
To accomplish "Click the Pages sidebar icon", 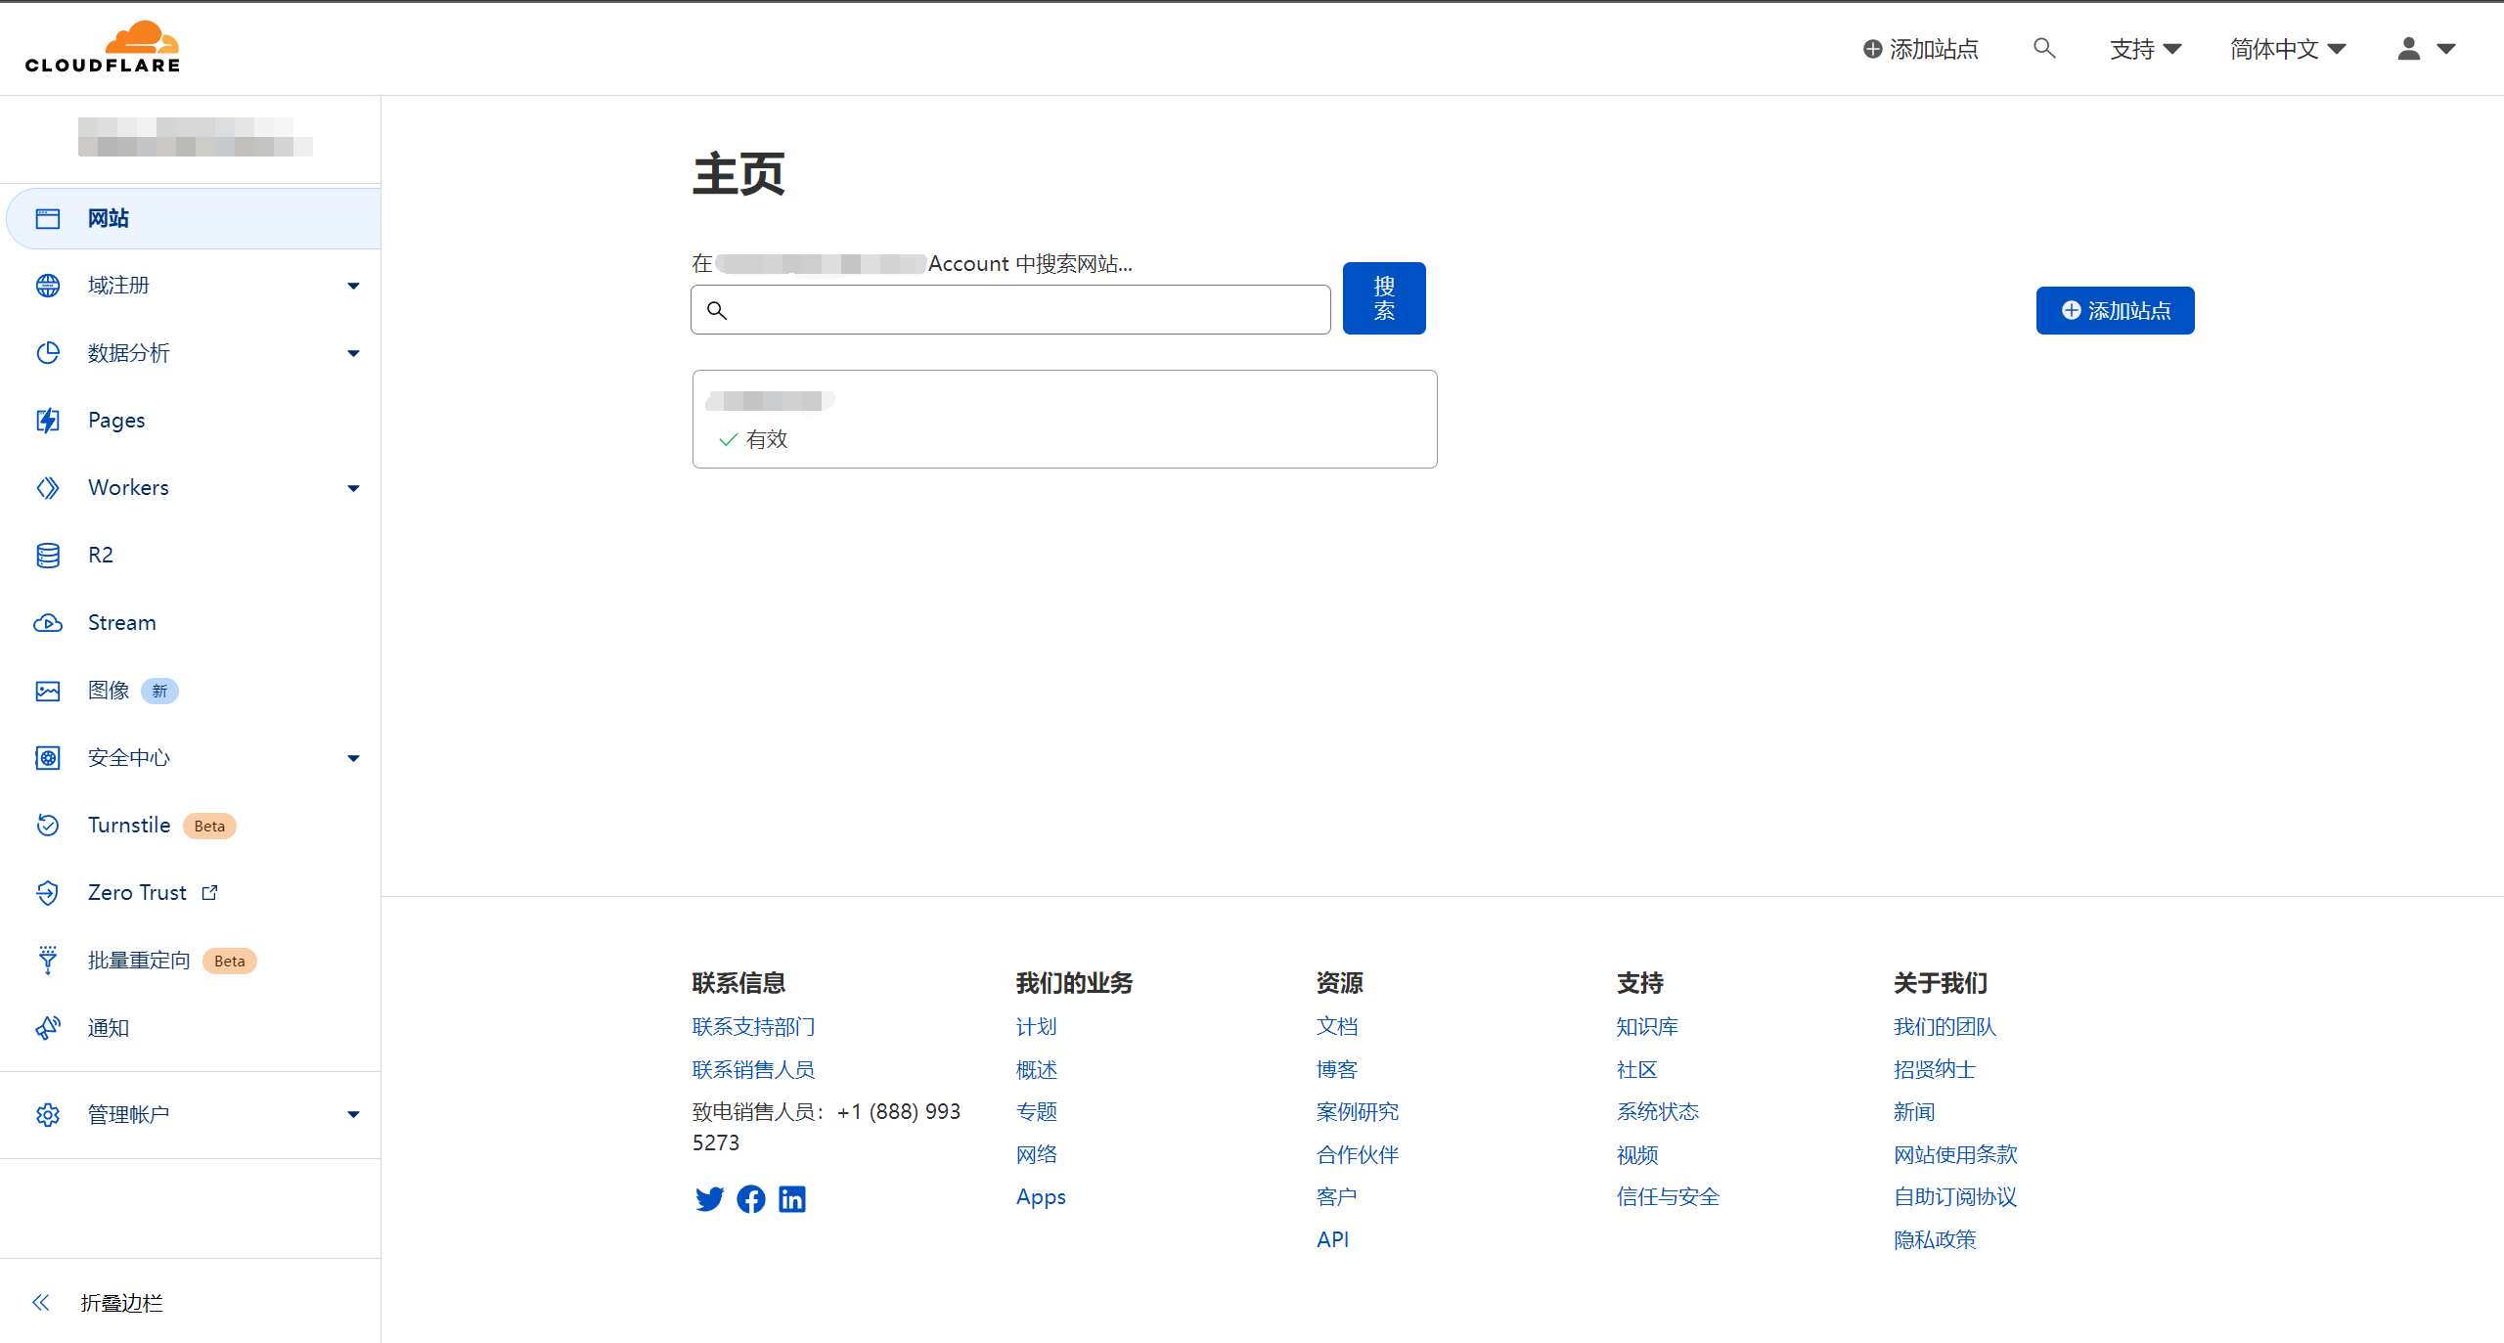I will (x=48, y=419).
